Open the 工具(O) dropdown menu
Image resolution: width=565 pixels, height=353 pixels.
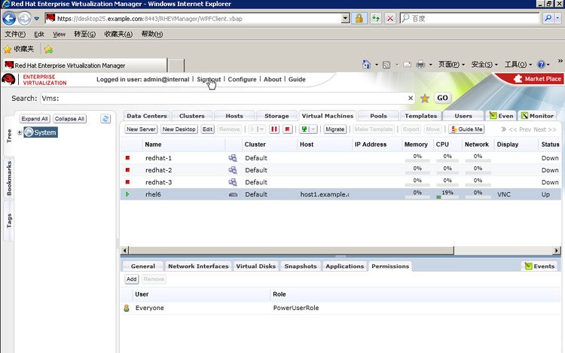(x=518, y=65)
